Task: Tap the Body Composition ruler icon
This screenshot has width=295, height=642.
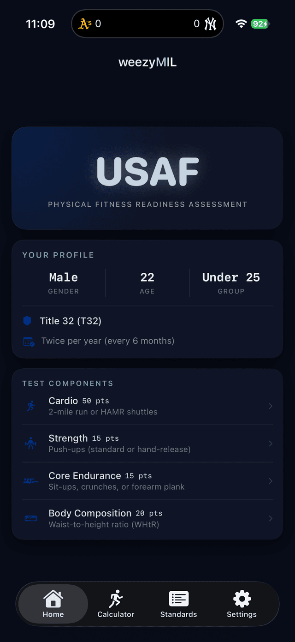Action: coord(31,518)
